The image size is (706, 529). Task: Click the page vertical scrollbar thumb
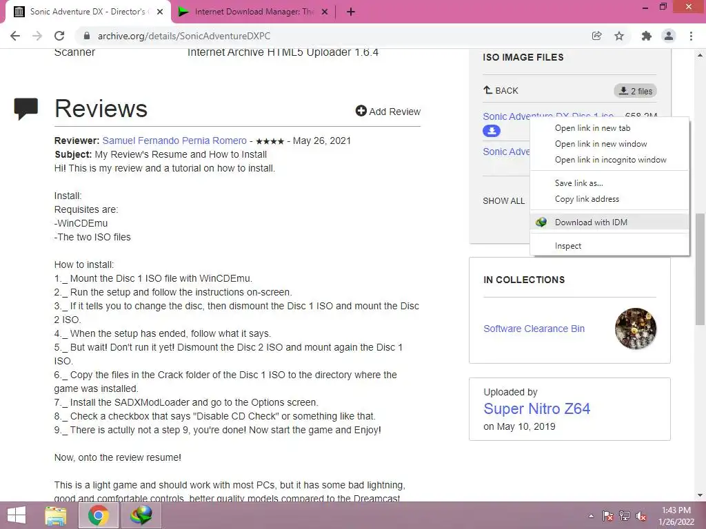(x=700, y=269)
